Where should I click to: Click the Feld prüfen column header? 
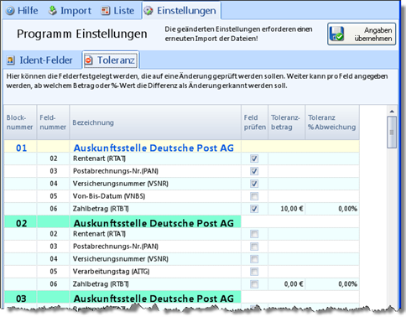pos(255,122)
